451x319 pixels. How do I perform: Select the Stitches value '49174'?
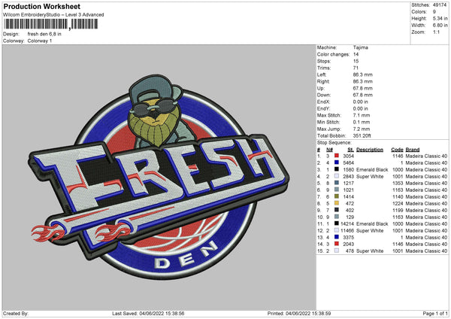coord(440,5)
